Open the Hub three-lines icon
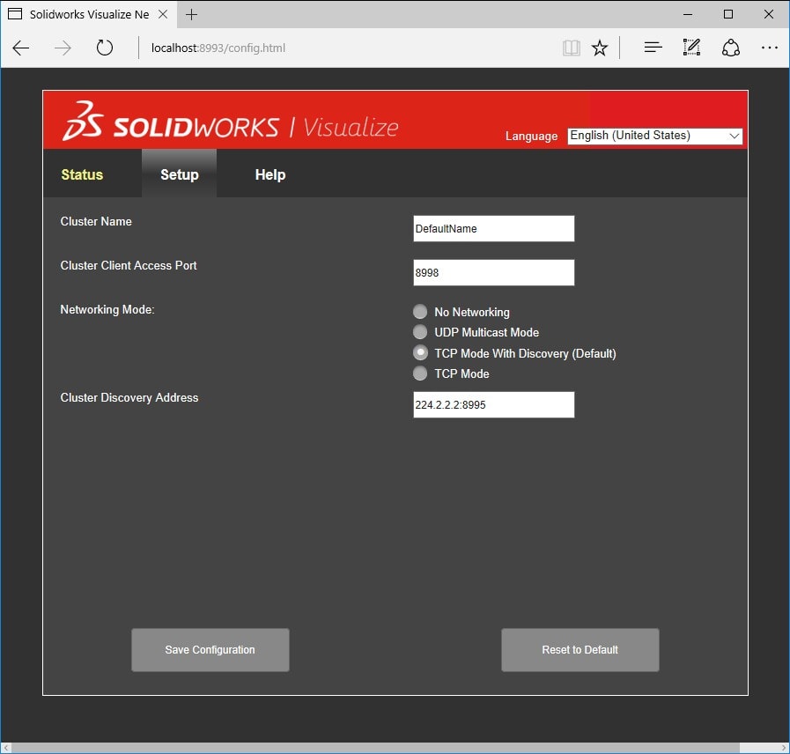This screenshot has height=754, width=790. [653, 48]
